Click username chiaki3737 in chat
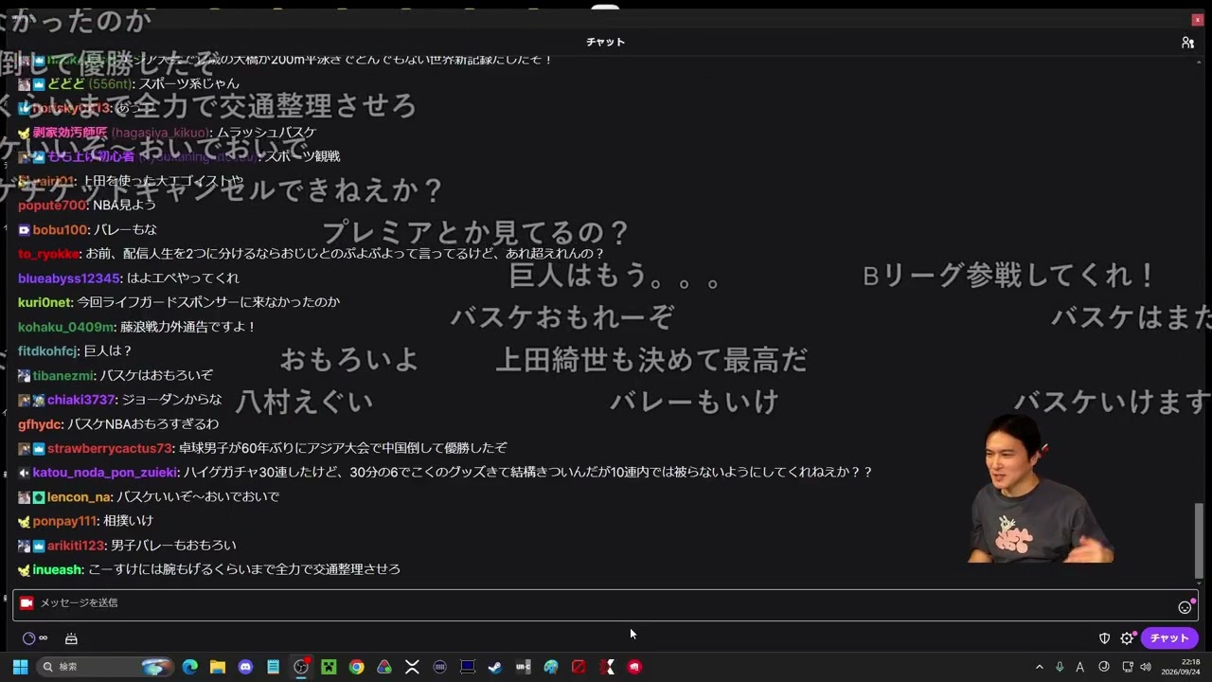The image size is (1212, 682). click(x=80, y=400)
